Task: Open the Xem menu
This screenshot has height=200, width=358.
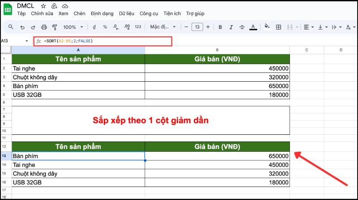Action: point(63,13)
